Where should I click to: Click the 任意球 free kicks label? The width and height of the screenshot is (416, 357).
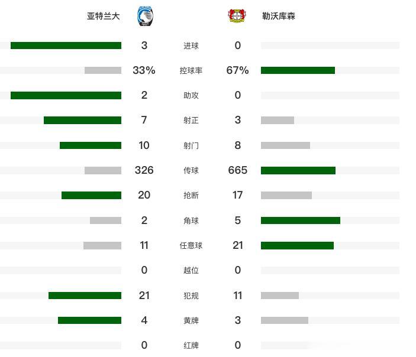[x=191, y=245]
